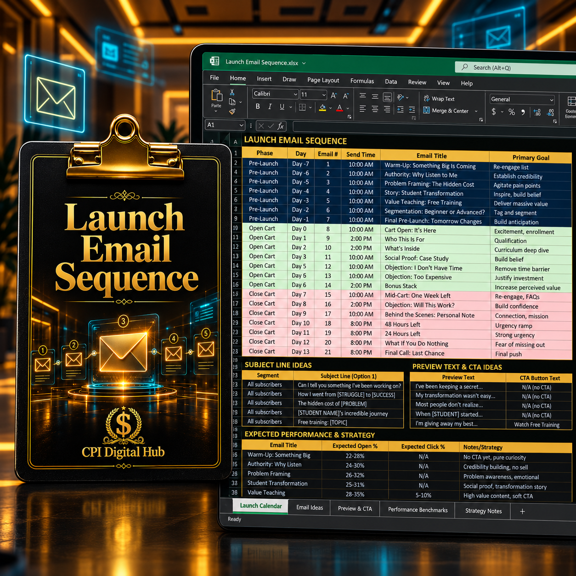Toggle Italic formatting
This screenshot has height=576, width=576.
click(270, 107)
